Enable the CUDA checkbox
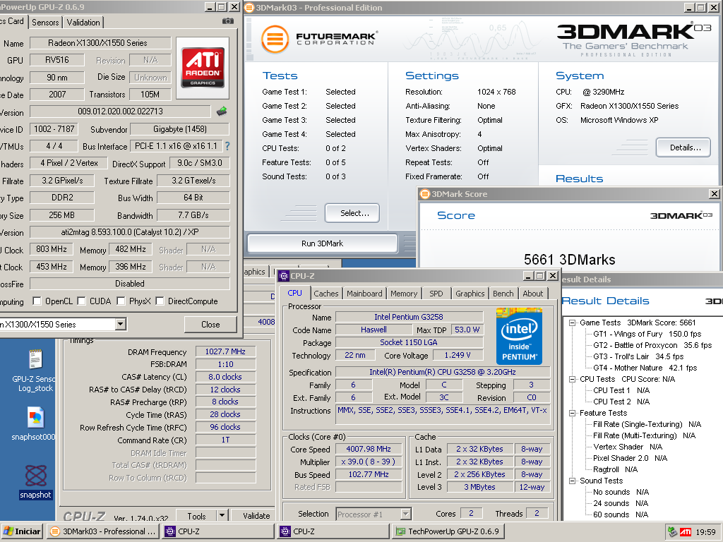The height and width of the screenshot is (542, 723). click(x=81, y=301)
